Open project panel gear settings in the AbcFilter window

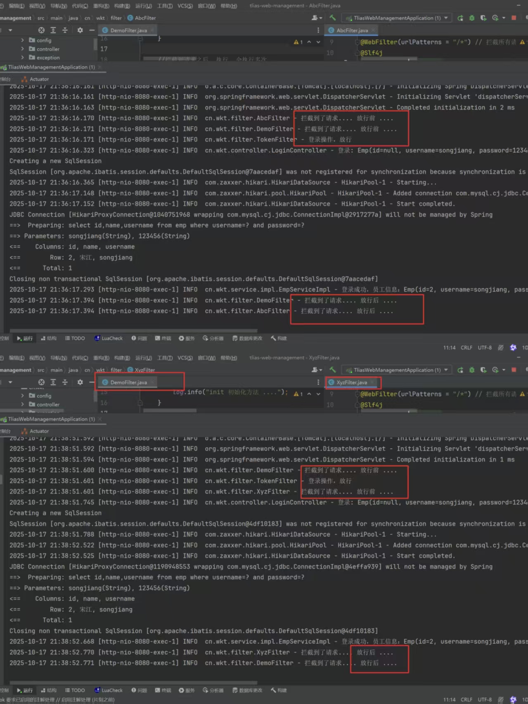[x=80, y=30]
